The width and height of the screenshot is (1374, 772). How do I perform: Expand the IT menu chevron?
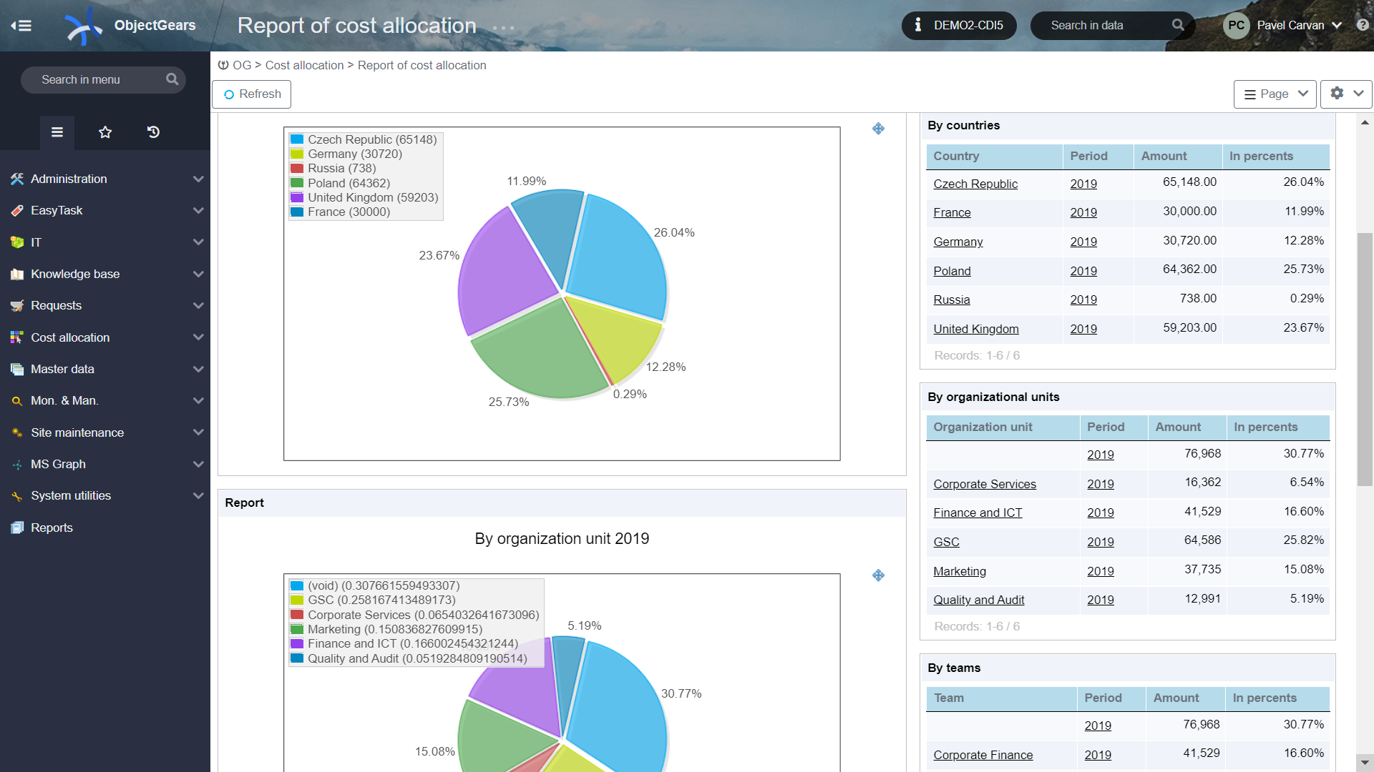click(198, 242)
